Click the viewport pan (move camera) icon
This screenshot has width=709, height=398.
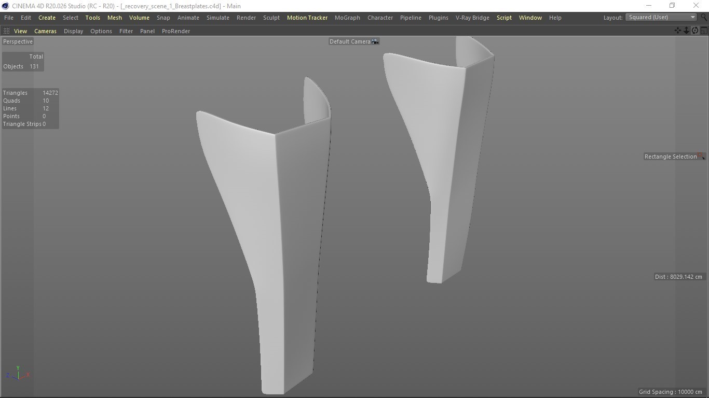678,31
